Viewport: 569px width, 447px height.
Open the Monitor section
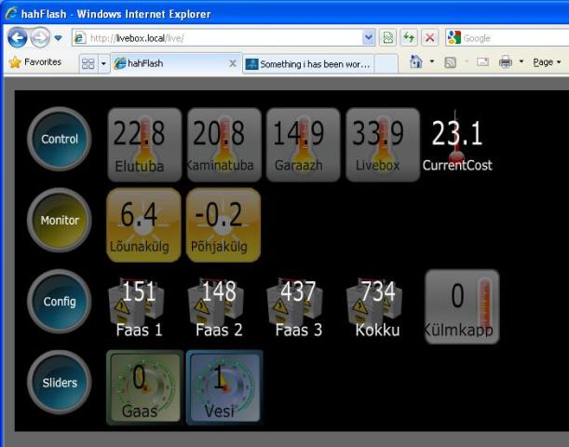(x=60, y=220)
